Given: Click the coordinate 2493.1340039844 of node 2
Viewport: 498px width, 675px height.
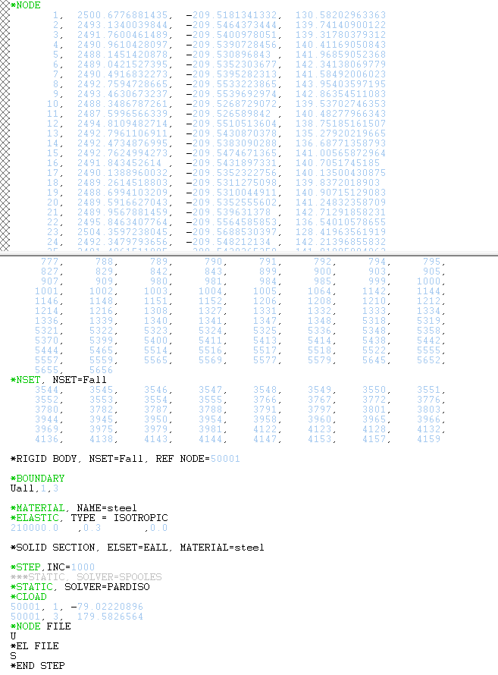Looking at the screenshot, I should (123, 25).
